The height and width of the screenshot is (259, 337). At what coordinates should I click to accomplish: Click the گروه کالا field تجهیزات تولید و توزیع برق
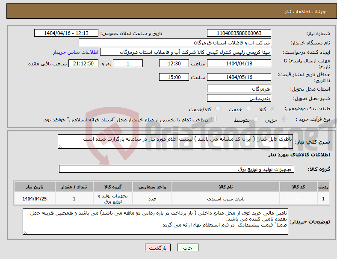pyautogui.click(x=177, y=169)
